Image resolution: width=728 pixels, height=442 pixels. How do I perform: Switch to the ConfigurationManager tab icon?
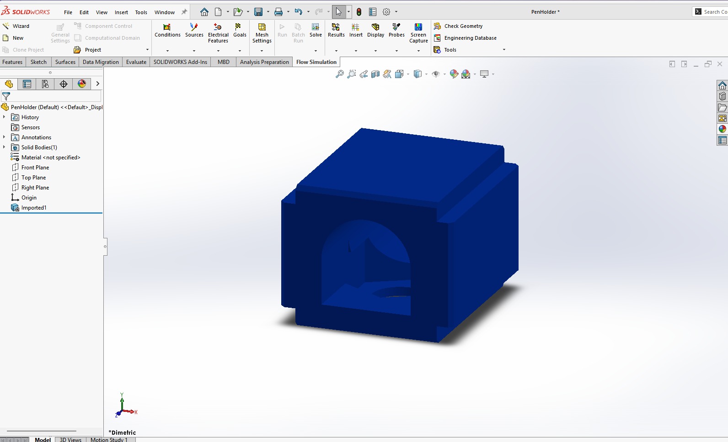pyautogui.click(x=45, y=84)
